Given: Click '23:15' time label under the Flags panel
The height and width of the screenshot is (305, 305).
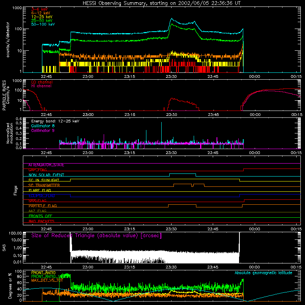Looking at the screenshot, I should 130,229.
